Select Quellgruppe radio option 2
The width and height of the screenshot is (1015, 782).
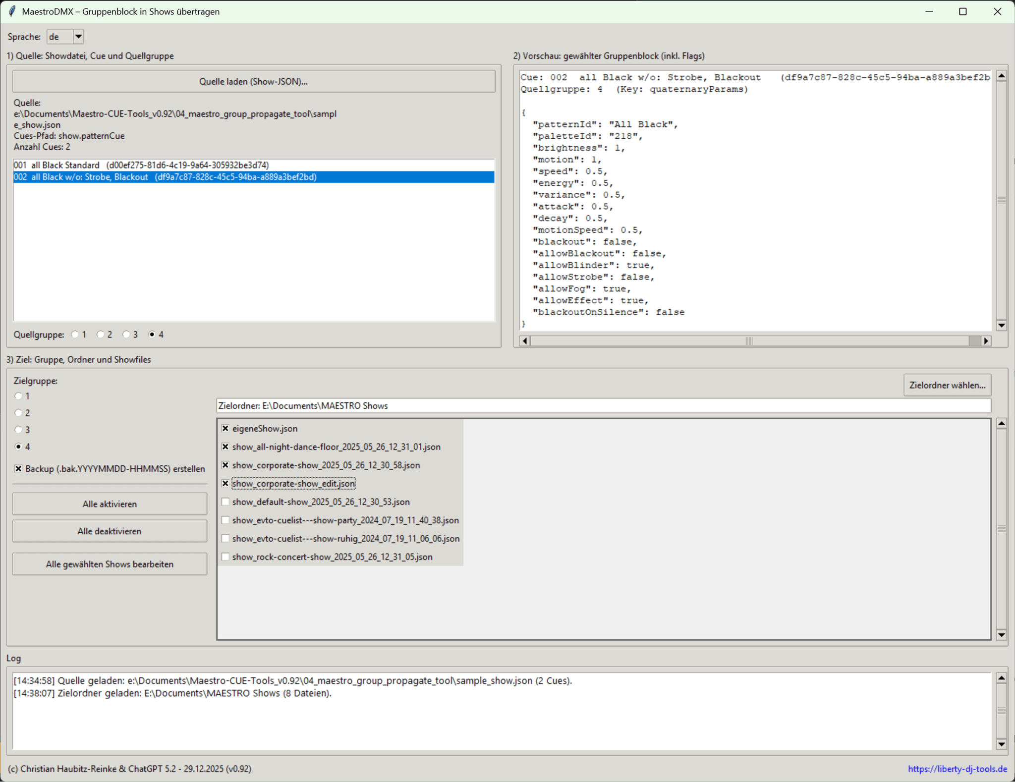101,335
